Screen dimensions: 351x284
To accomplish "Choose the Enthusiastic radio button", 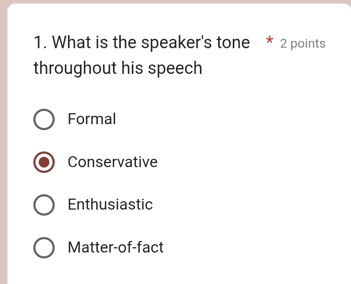I will tap(44, 205).
